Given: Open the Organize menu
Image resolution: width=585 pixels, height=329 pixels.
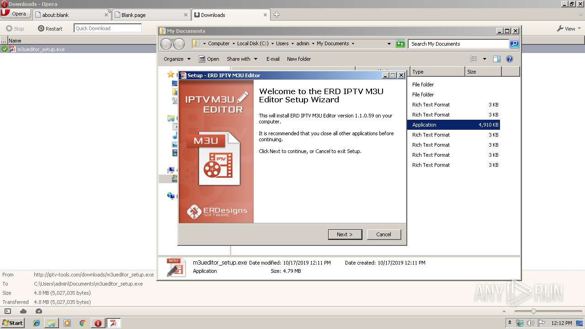Looking at the screenshot, I should tap(177, 59).
